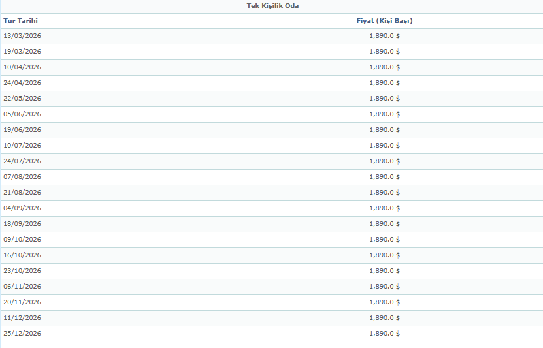Select the 25/12/2026 tour date
Image resolution: width=543 pixels, height=348 pixels.
22,334
